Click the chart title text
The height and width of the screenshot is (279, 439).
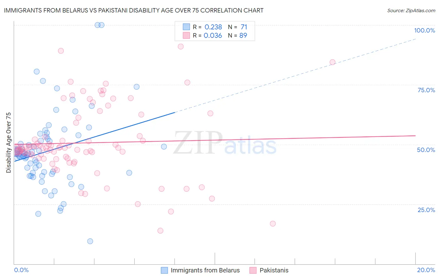[134, 10]
